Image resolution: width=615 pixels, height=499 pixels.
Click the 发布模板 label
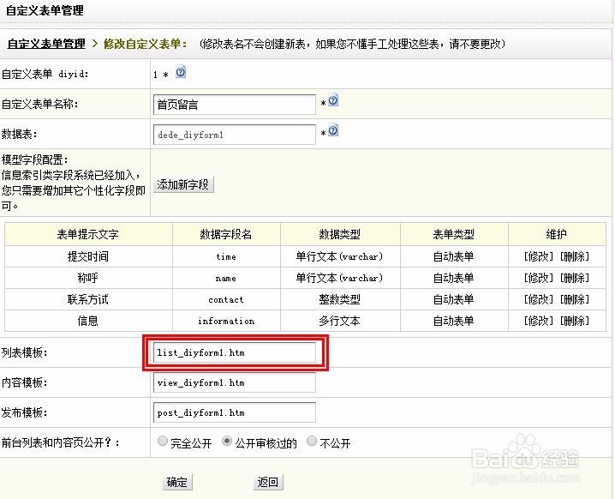pyautogui.click(x=24, y=412)
